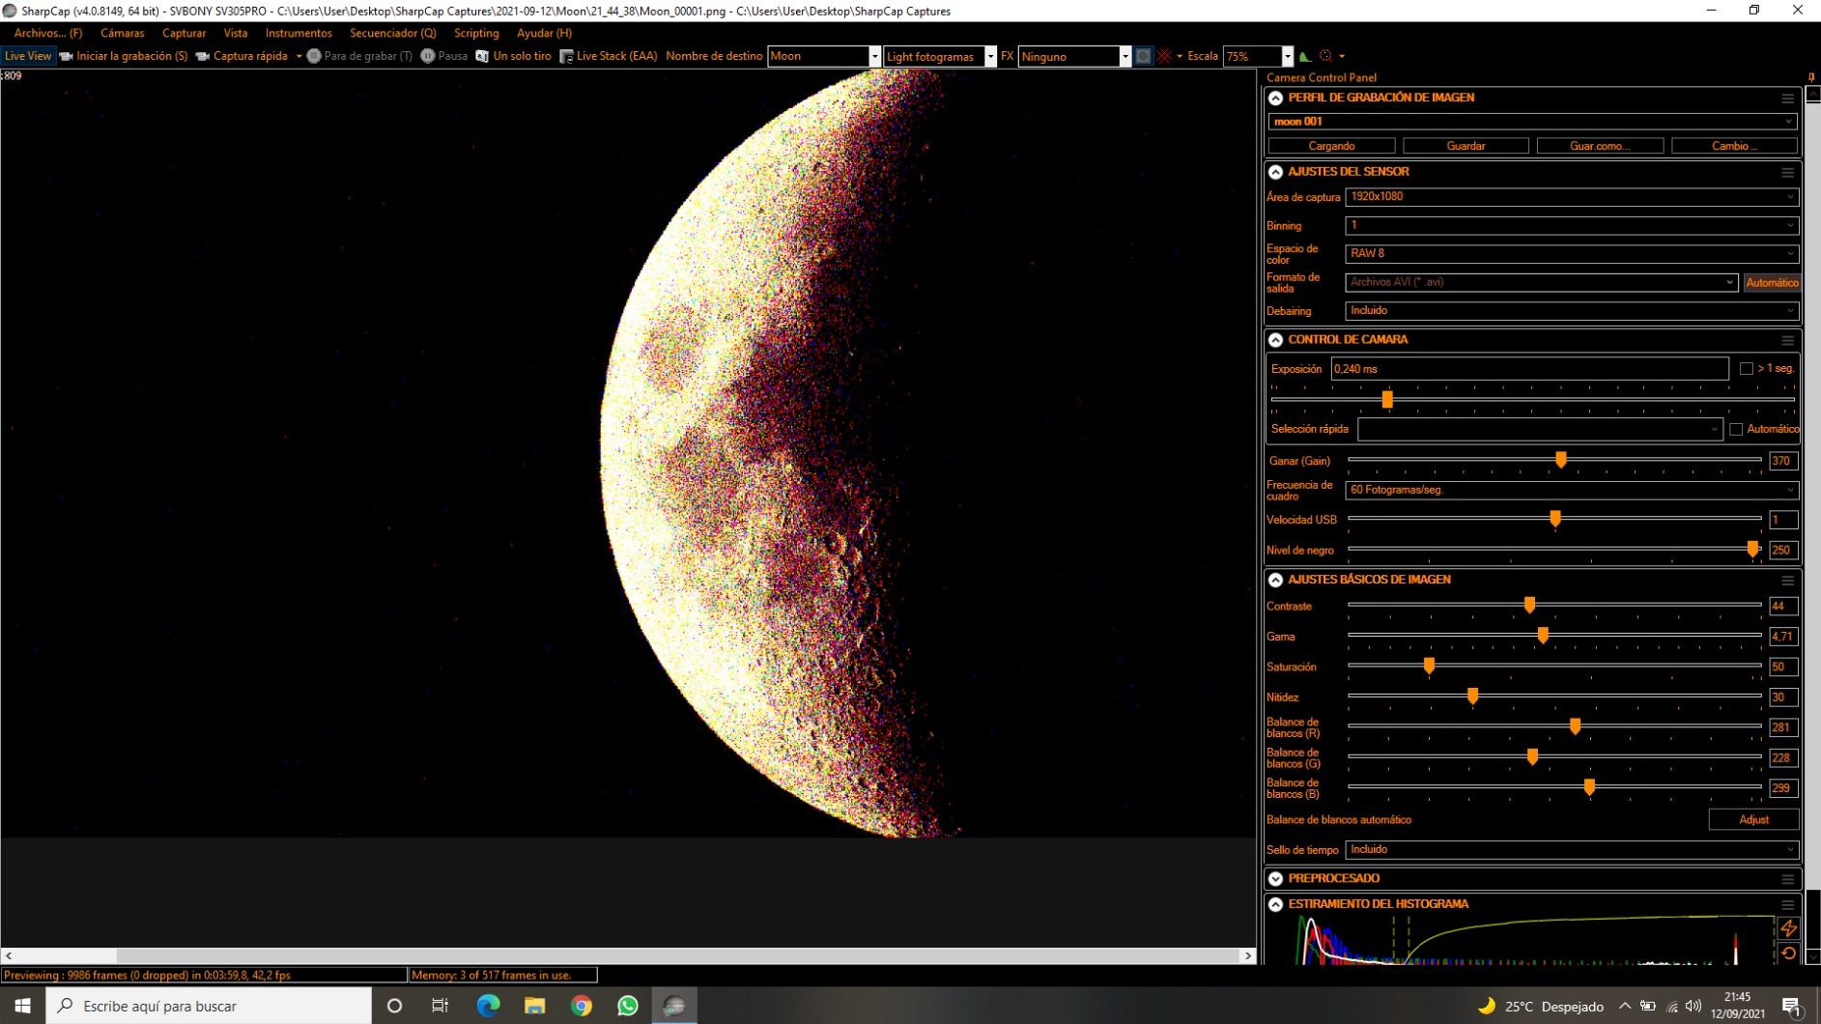Open WhatsApp from the taskbar
Viewport: 1821px width, 1024px height.
627,1006
